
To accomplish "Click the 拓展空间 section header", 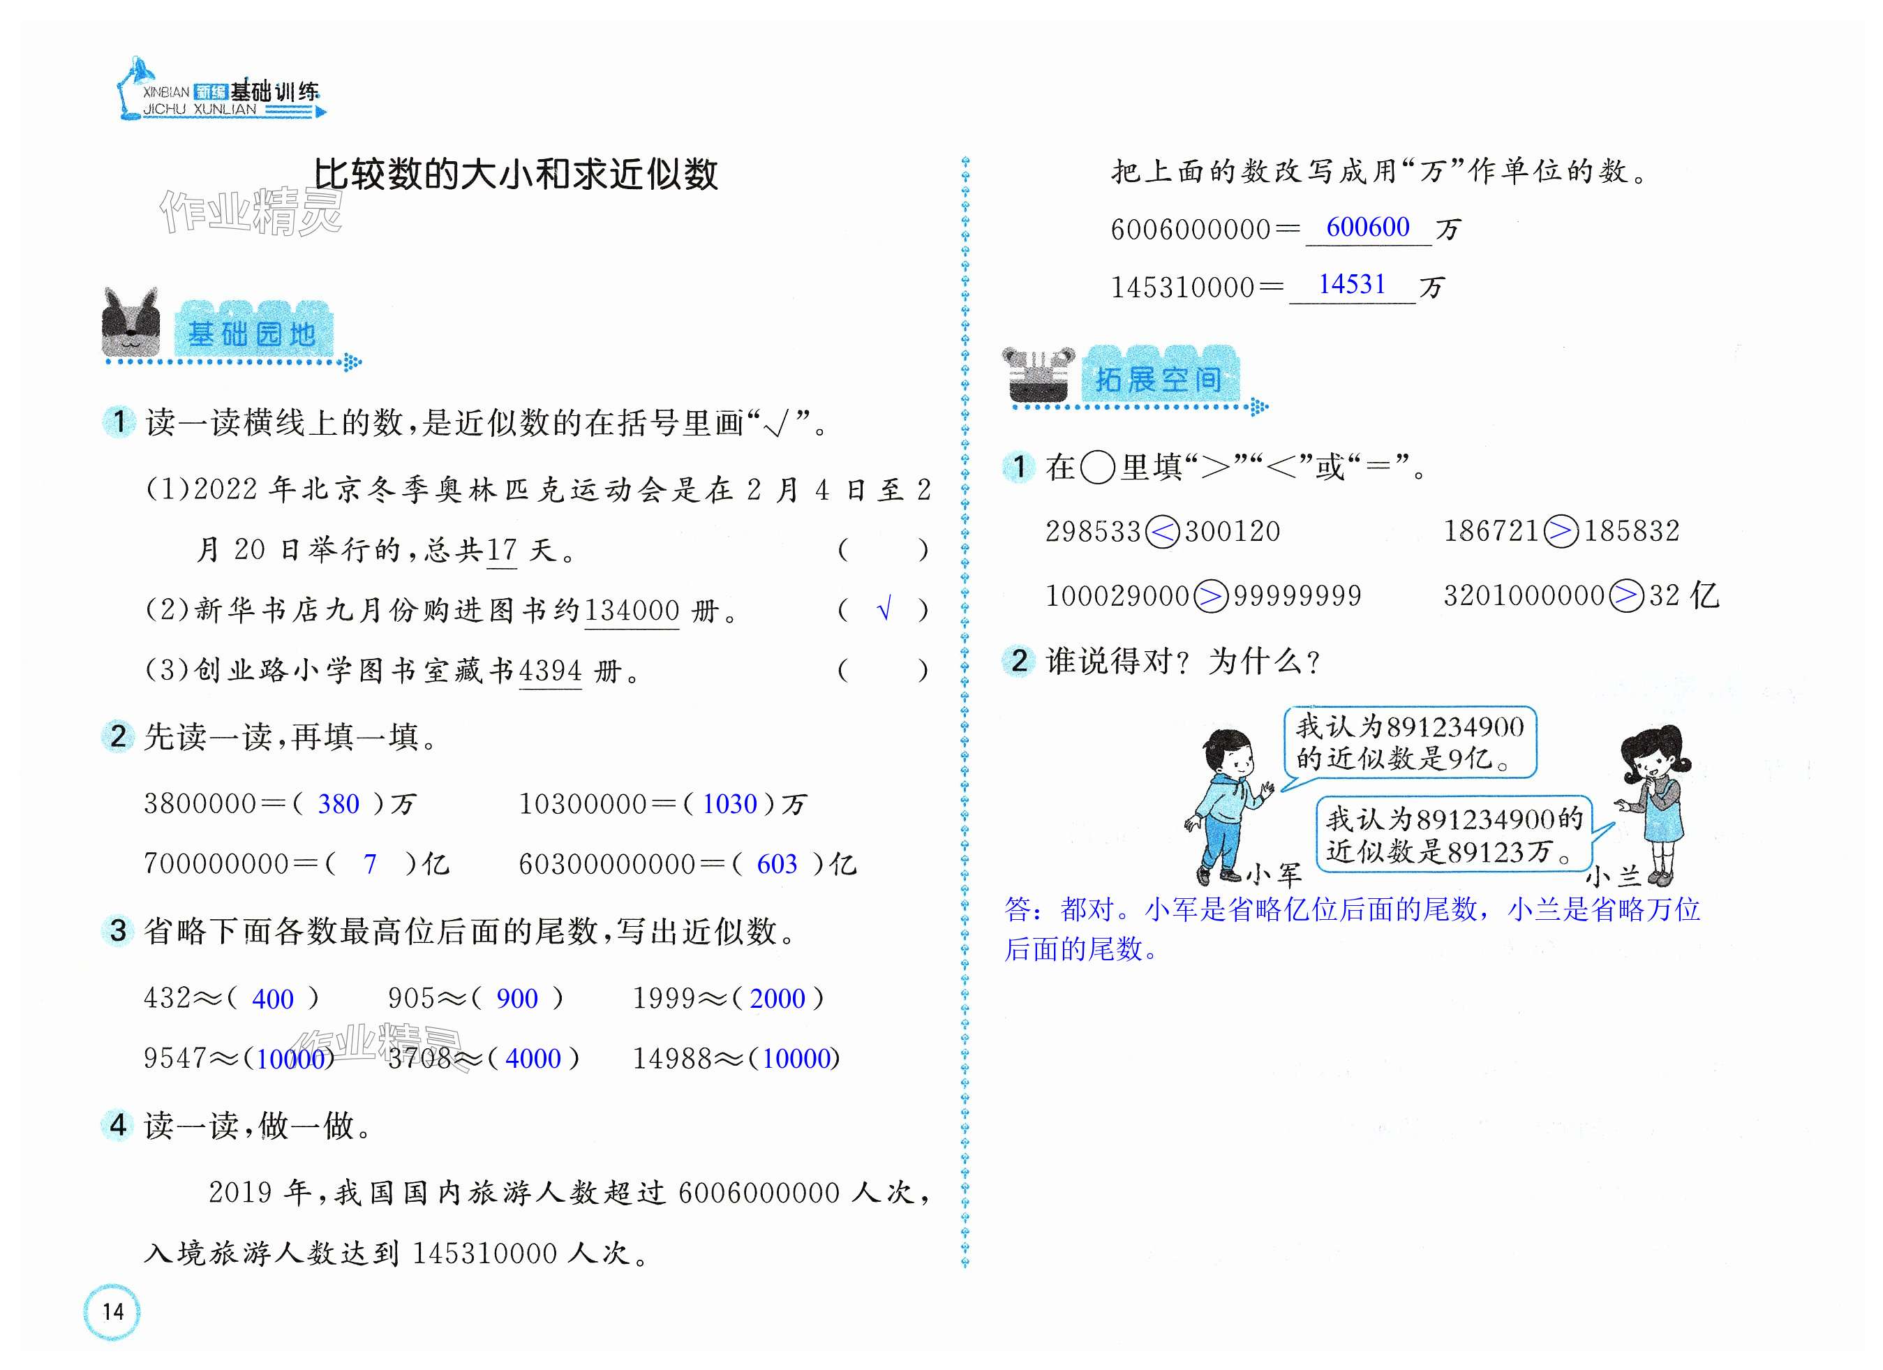I will [1158, 380].
